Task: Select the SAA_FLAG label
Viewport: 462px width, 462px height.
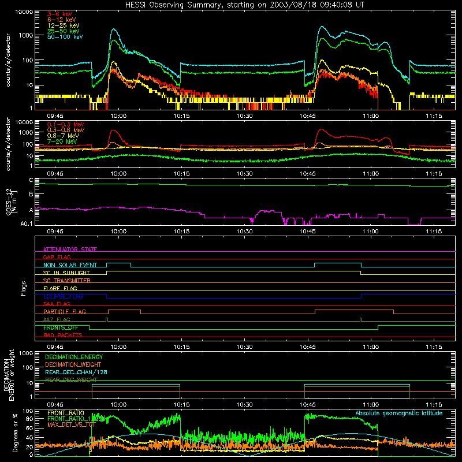Action: (57, 304)
